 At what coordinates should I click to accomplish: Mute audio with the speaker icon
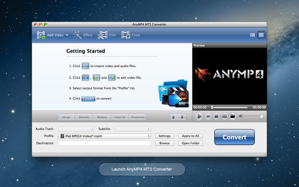[241, 116]
